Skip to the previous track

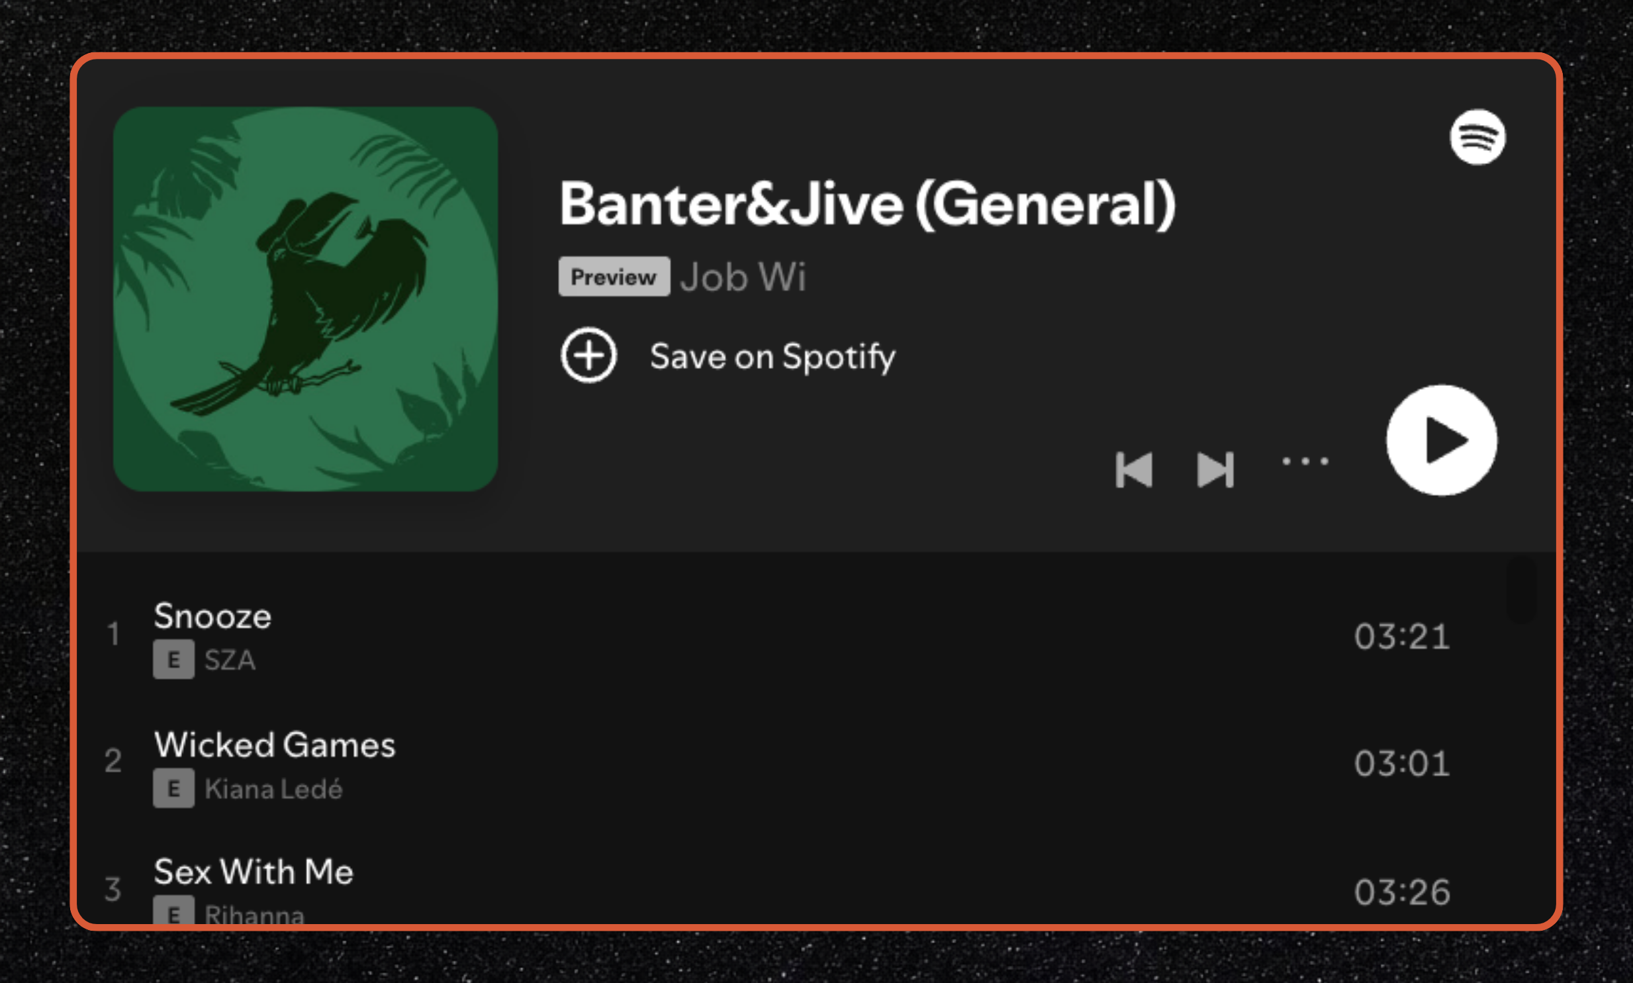click(1134, 469)
